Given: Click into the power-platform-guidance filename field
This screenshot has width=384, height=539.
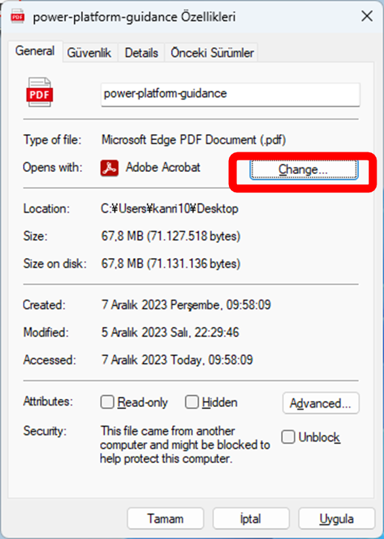Looking at the screenshot, I should [x=230, y=94].
